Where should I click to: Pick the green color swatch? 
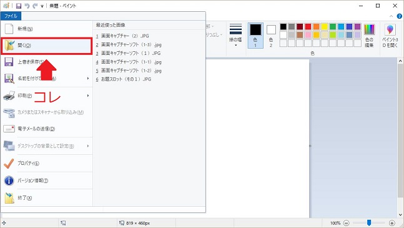333,26
